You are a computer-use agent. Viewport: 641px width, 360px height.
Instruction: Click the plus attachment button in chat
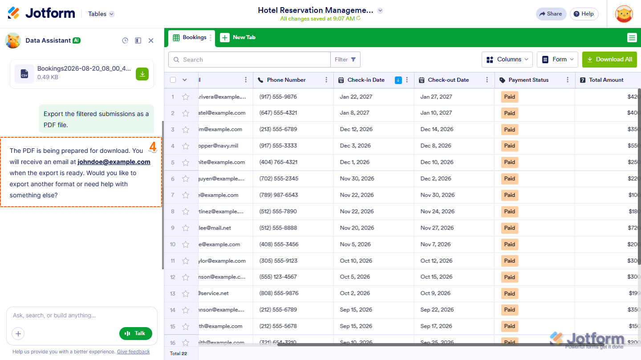coord(18,333)
